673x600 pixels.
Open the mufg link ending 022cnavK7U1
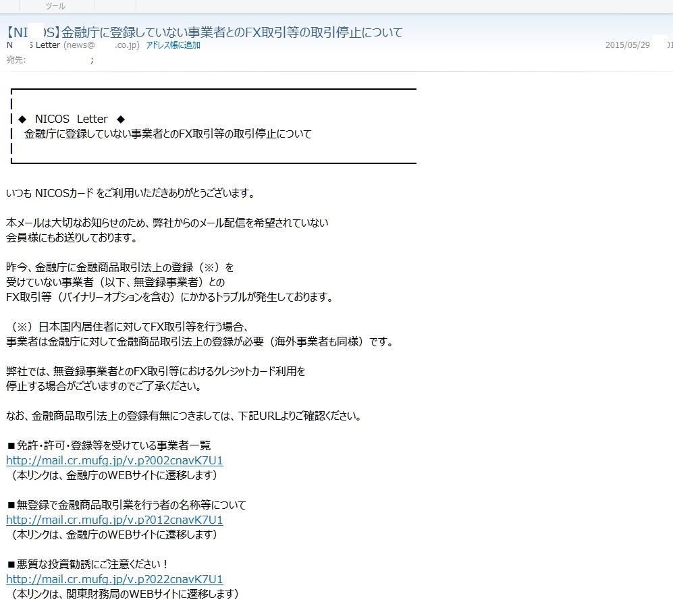115,579
